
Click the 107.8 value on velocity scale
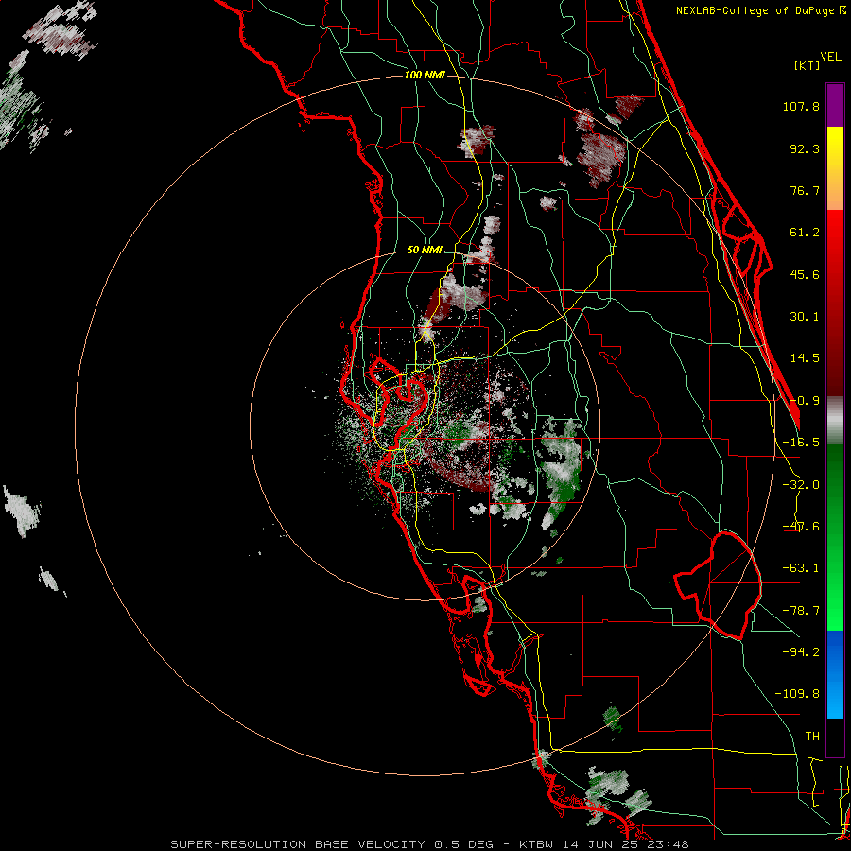point(801,106)
